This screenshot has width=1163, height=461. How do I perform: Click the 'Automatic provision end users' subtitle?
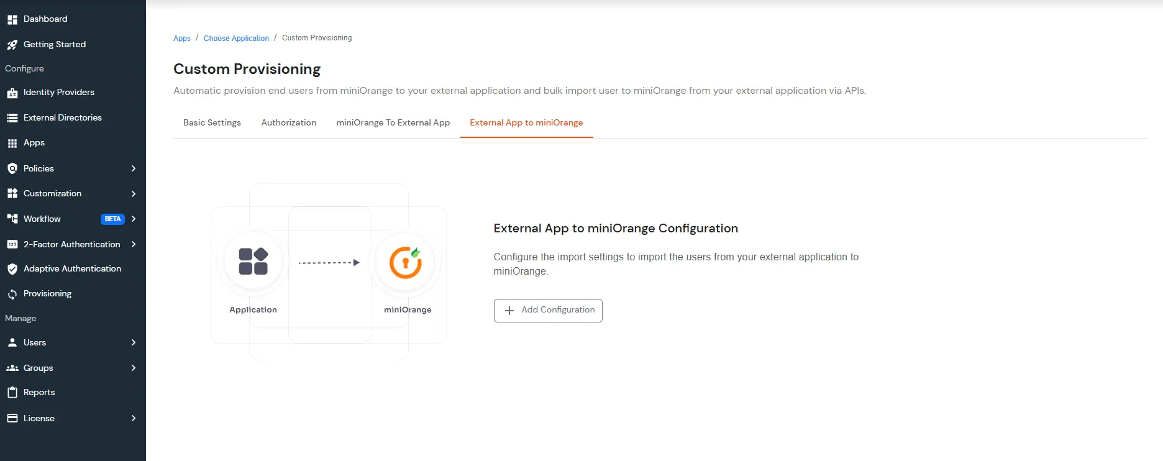[x=519, y=91]
